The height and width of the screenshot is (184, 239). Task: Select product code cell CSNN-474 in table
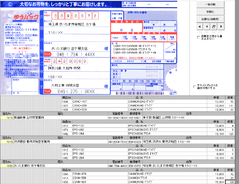[x=100, y=174]
